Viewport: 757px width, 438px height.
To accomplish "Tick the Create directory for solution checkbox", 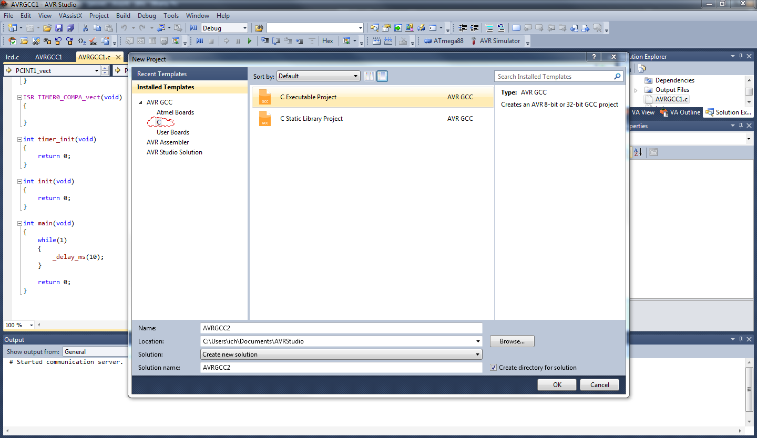I will click(493, 368).
